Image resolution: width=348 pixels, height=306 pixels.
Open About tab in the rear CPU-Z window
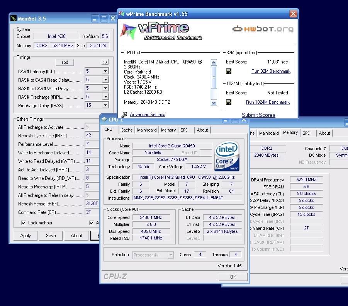coord(324,133)
